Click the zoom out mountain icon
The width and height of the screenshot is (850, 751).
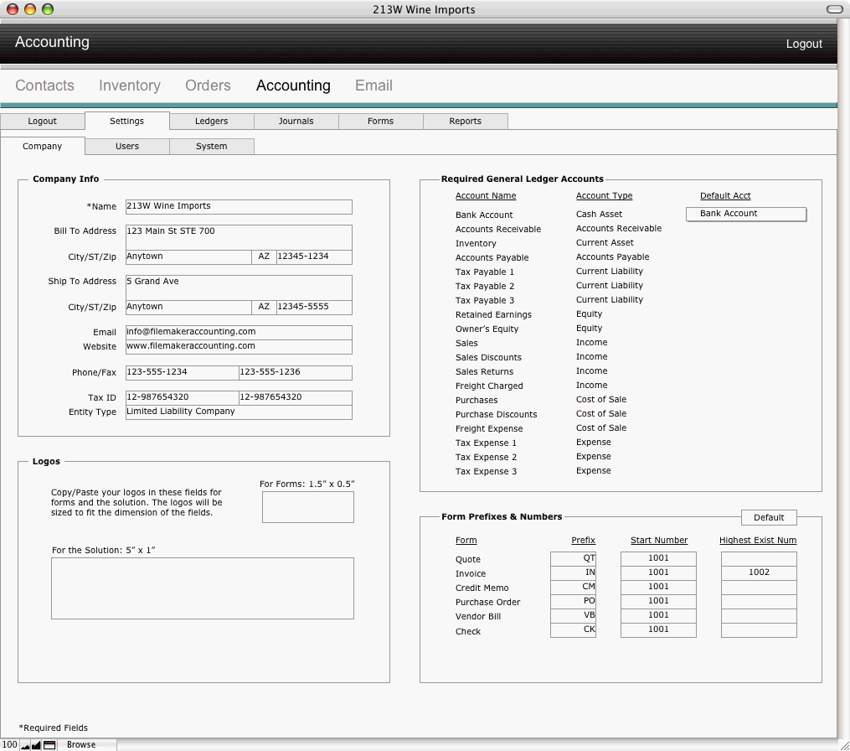(25, 745)
